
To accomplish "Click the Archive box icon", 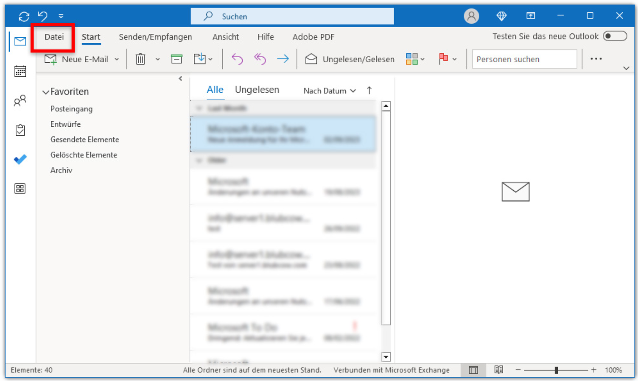I will tap(176, 59).
